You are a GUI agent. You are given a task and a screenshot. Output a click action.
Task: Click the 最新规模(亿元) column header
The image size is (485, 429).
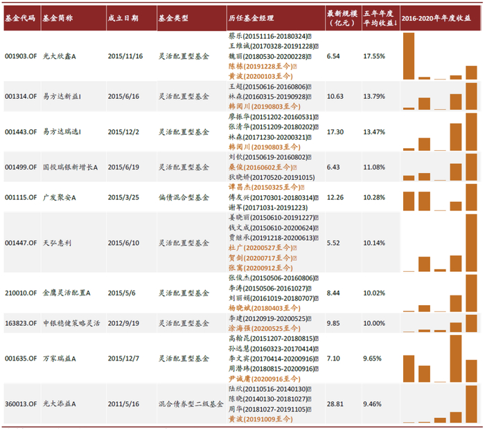[342, 18]
